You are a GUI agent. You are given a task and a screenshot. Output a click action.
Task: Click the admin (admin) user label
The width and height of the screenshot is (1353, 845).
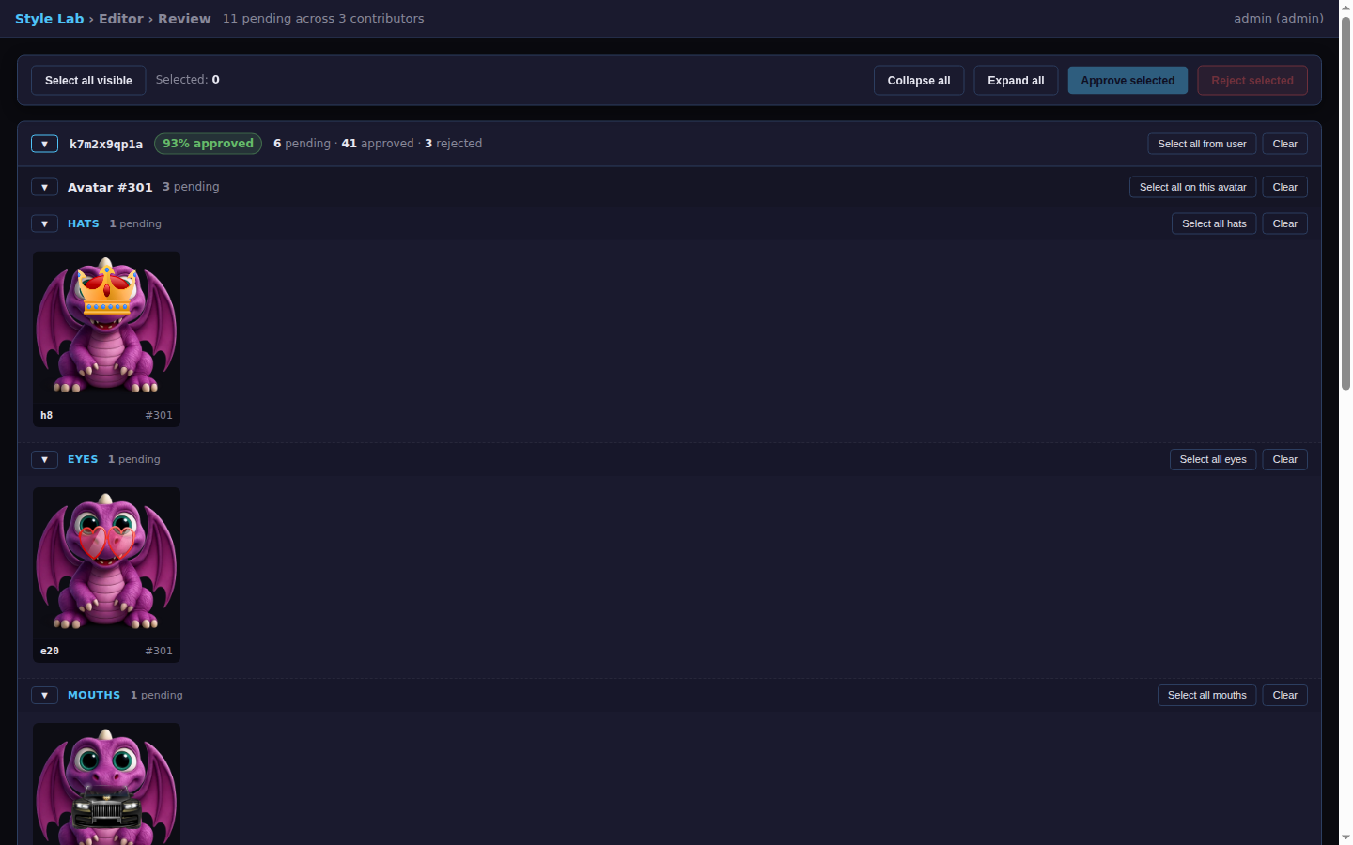[x=1279, y=19]
